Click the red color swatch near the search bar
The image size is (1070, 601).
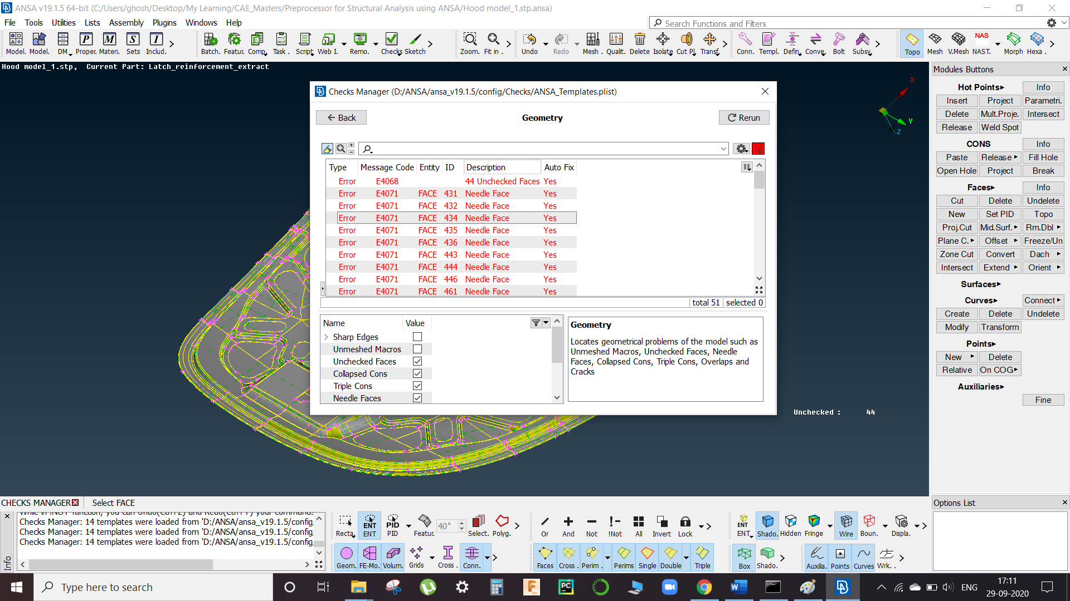point(758,149)
